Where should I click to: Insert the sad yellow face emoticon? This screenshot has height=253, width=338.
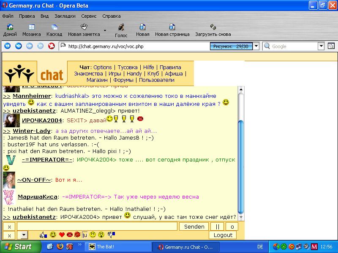click(93, 235)
